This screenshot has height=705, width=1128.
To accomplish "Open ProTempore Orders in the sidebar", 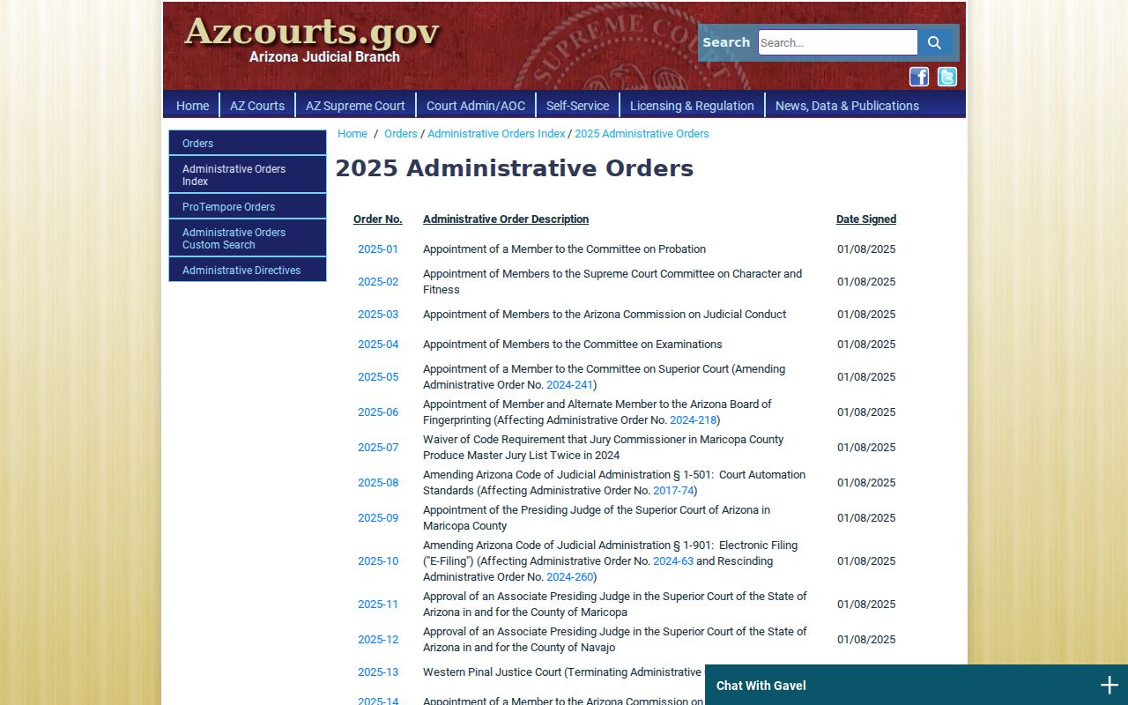I will click(248, 206).
